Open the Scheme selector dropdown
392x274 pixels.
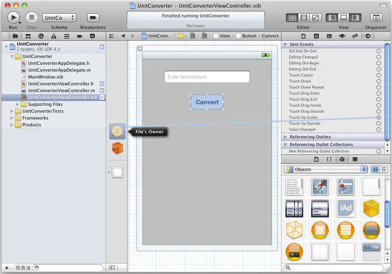click(59, 18)
